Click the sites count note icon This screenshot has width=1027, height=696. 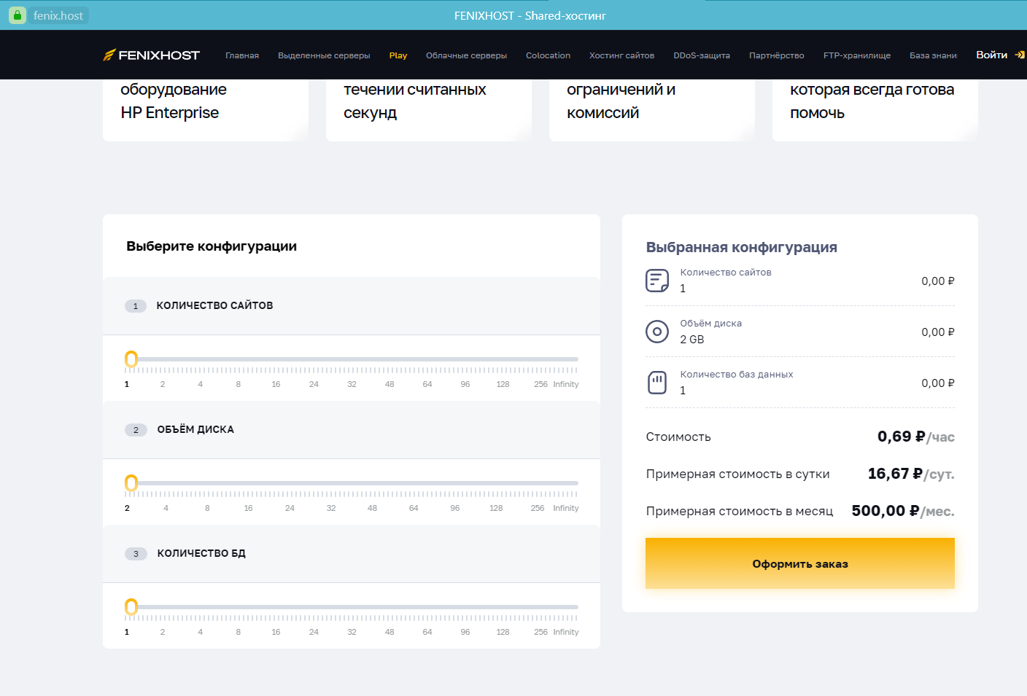[656, 281]
